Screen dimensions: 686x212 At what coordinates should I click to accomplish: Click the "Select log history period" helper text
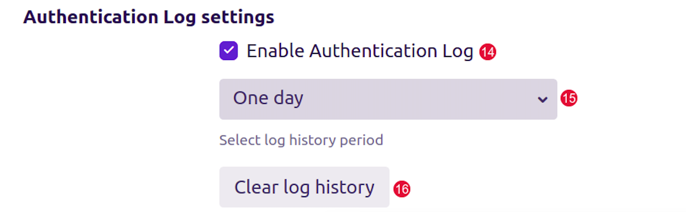[301, 141]
